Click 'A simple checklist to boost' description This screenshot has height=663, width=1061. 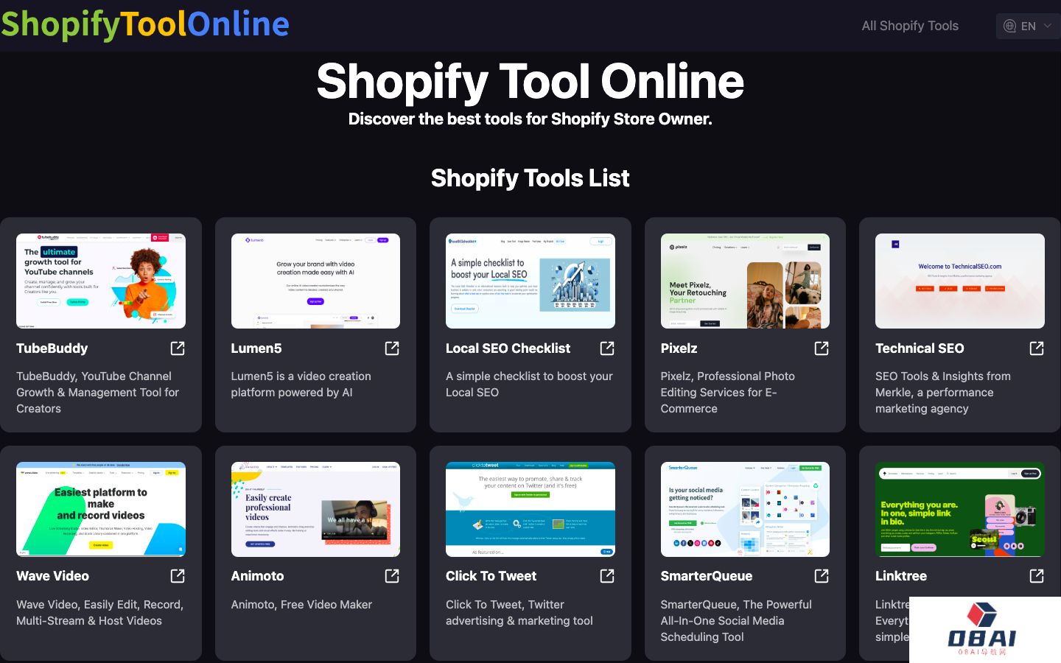[529, 384]
